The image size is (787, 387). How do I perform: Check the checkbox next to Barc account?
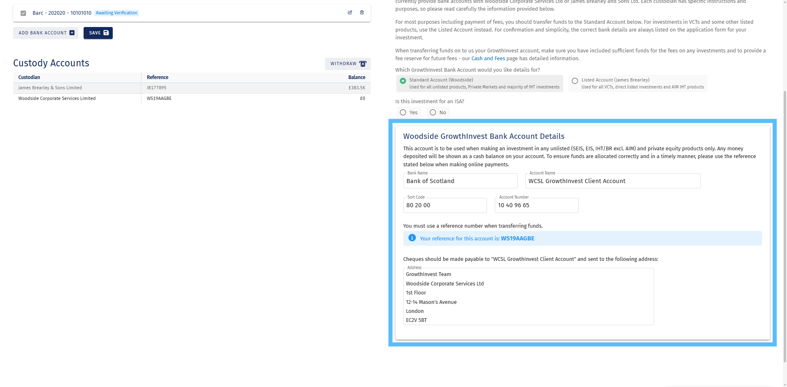point(23,13)
